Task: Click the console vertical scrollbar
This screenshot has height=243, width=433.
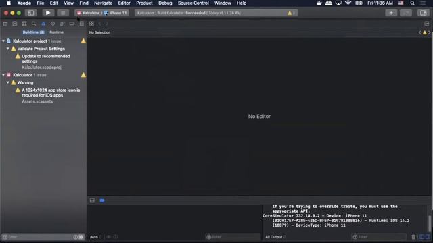Action: coord(430,223)
